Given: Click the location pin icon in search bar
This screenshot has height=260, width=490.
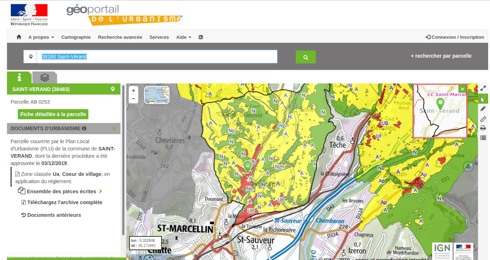Looking at the screenshot, I should [31, 57].
